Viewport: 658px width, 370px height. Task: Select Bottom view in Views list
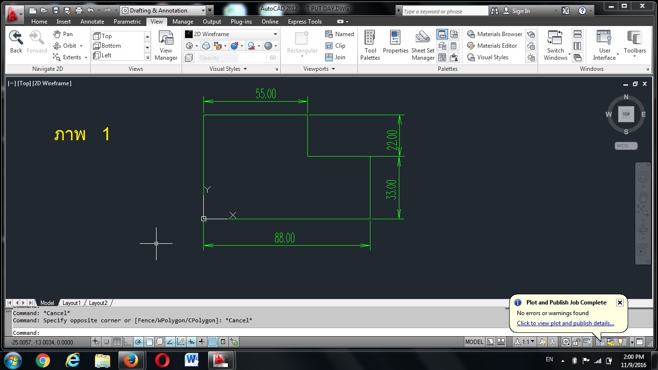(x=118, y=46)
